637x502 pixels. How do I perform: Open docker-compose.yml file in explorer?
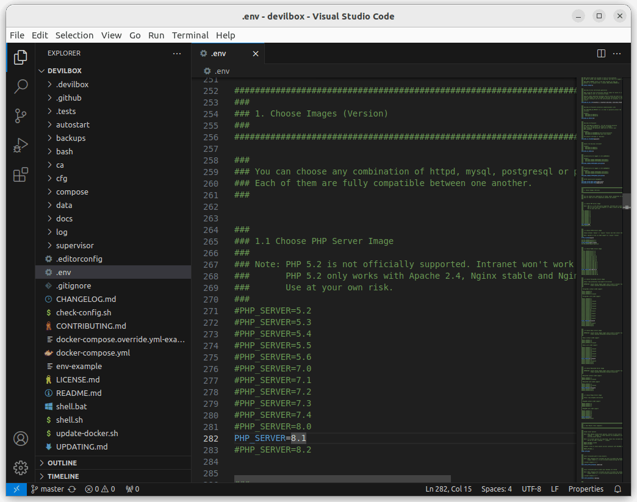coord(93,353)
